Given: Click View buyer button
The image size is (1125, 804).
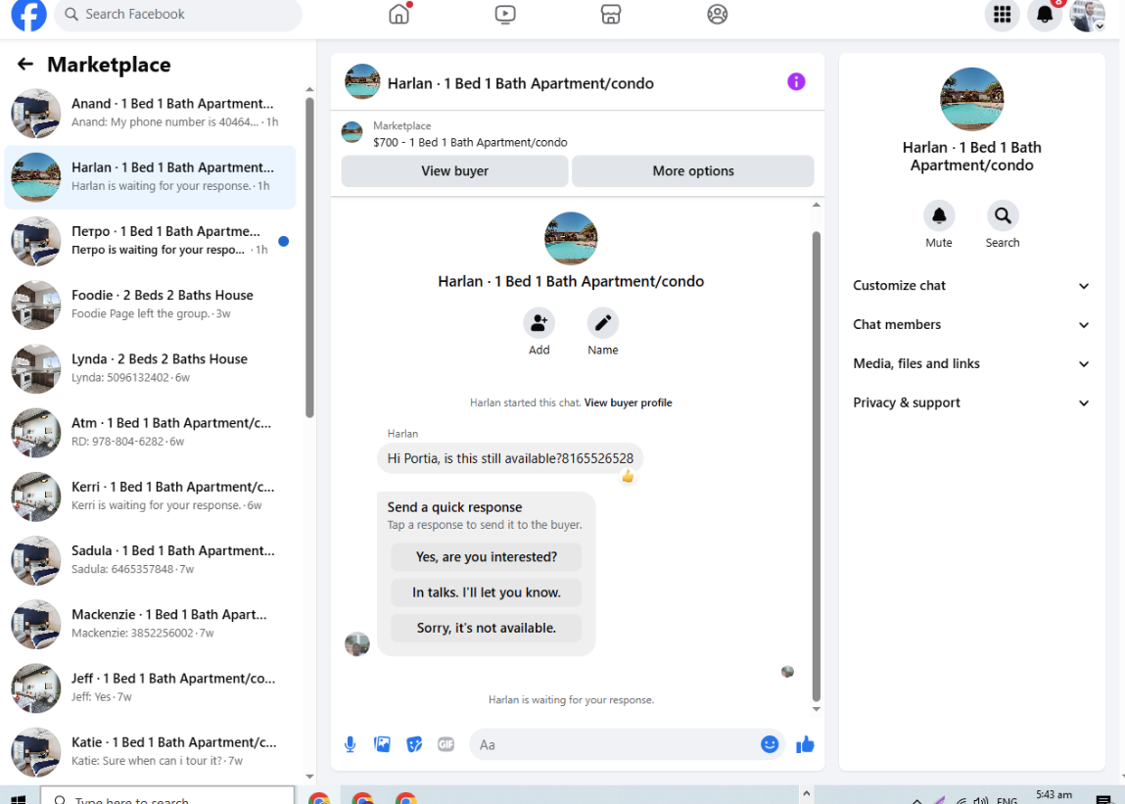Looking at the screenshot, I should coord(455,170).
